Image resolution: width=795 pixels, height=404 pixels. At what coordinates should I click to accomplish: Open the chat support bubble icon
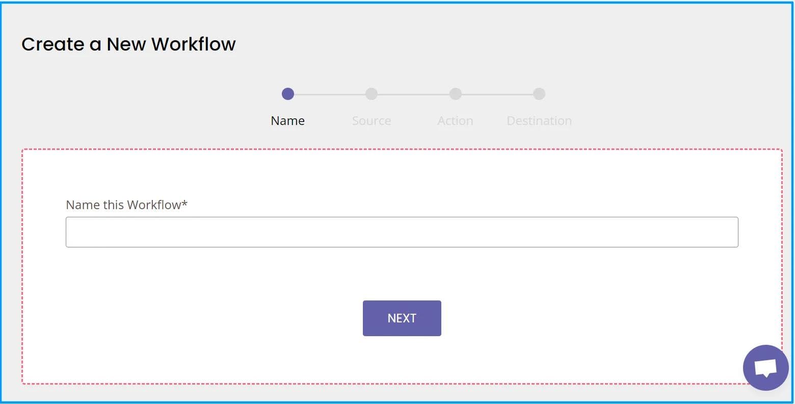765,367
